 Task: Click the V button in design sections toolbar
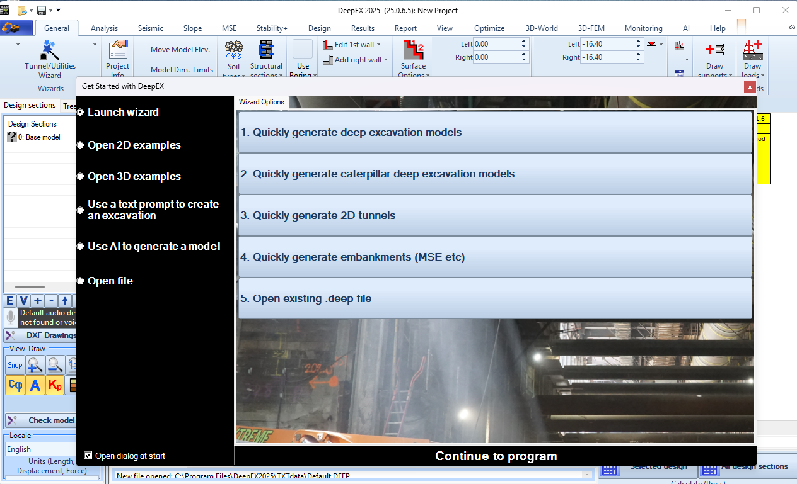coord(23,301)
